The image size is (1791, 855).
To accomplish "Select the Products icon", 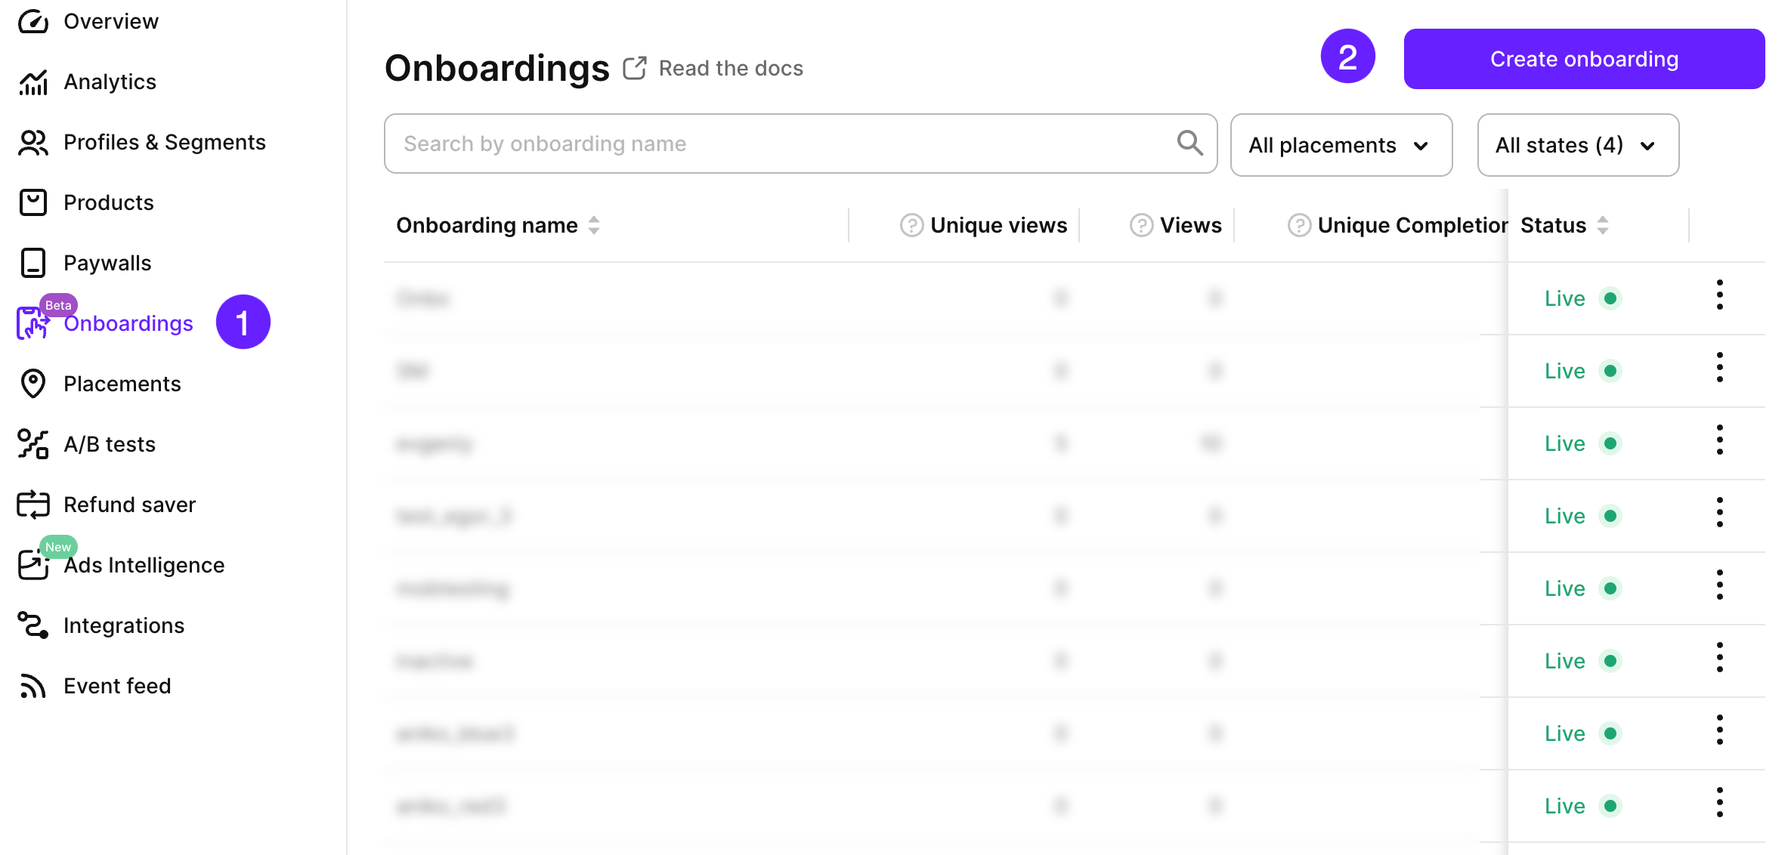I will click(x=33, y=202).
